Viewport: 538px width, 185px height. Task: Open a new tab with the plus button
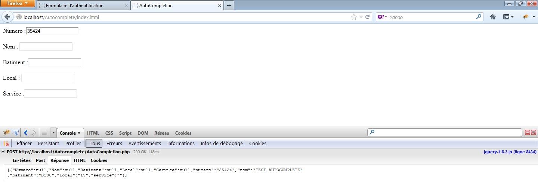click(x=229, y=5)
